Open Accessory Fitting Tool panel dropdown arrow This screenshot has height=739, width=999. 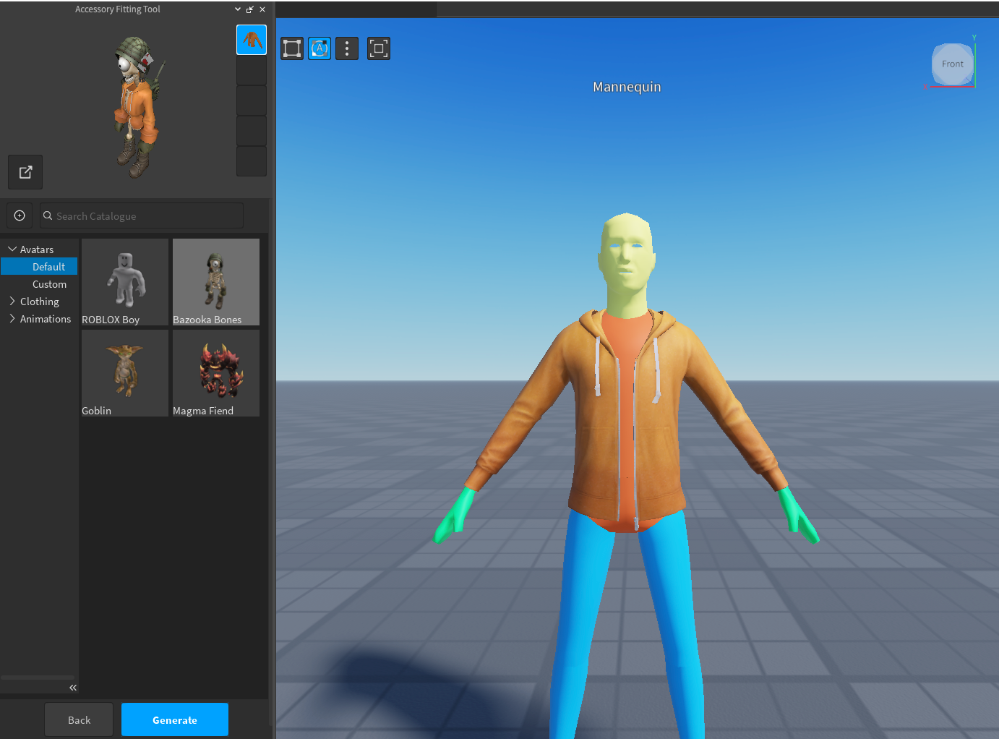point(238,9)
